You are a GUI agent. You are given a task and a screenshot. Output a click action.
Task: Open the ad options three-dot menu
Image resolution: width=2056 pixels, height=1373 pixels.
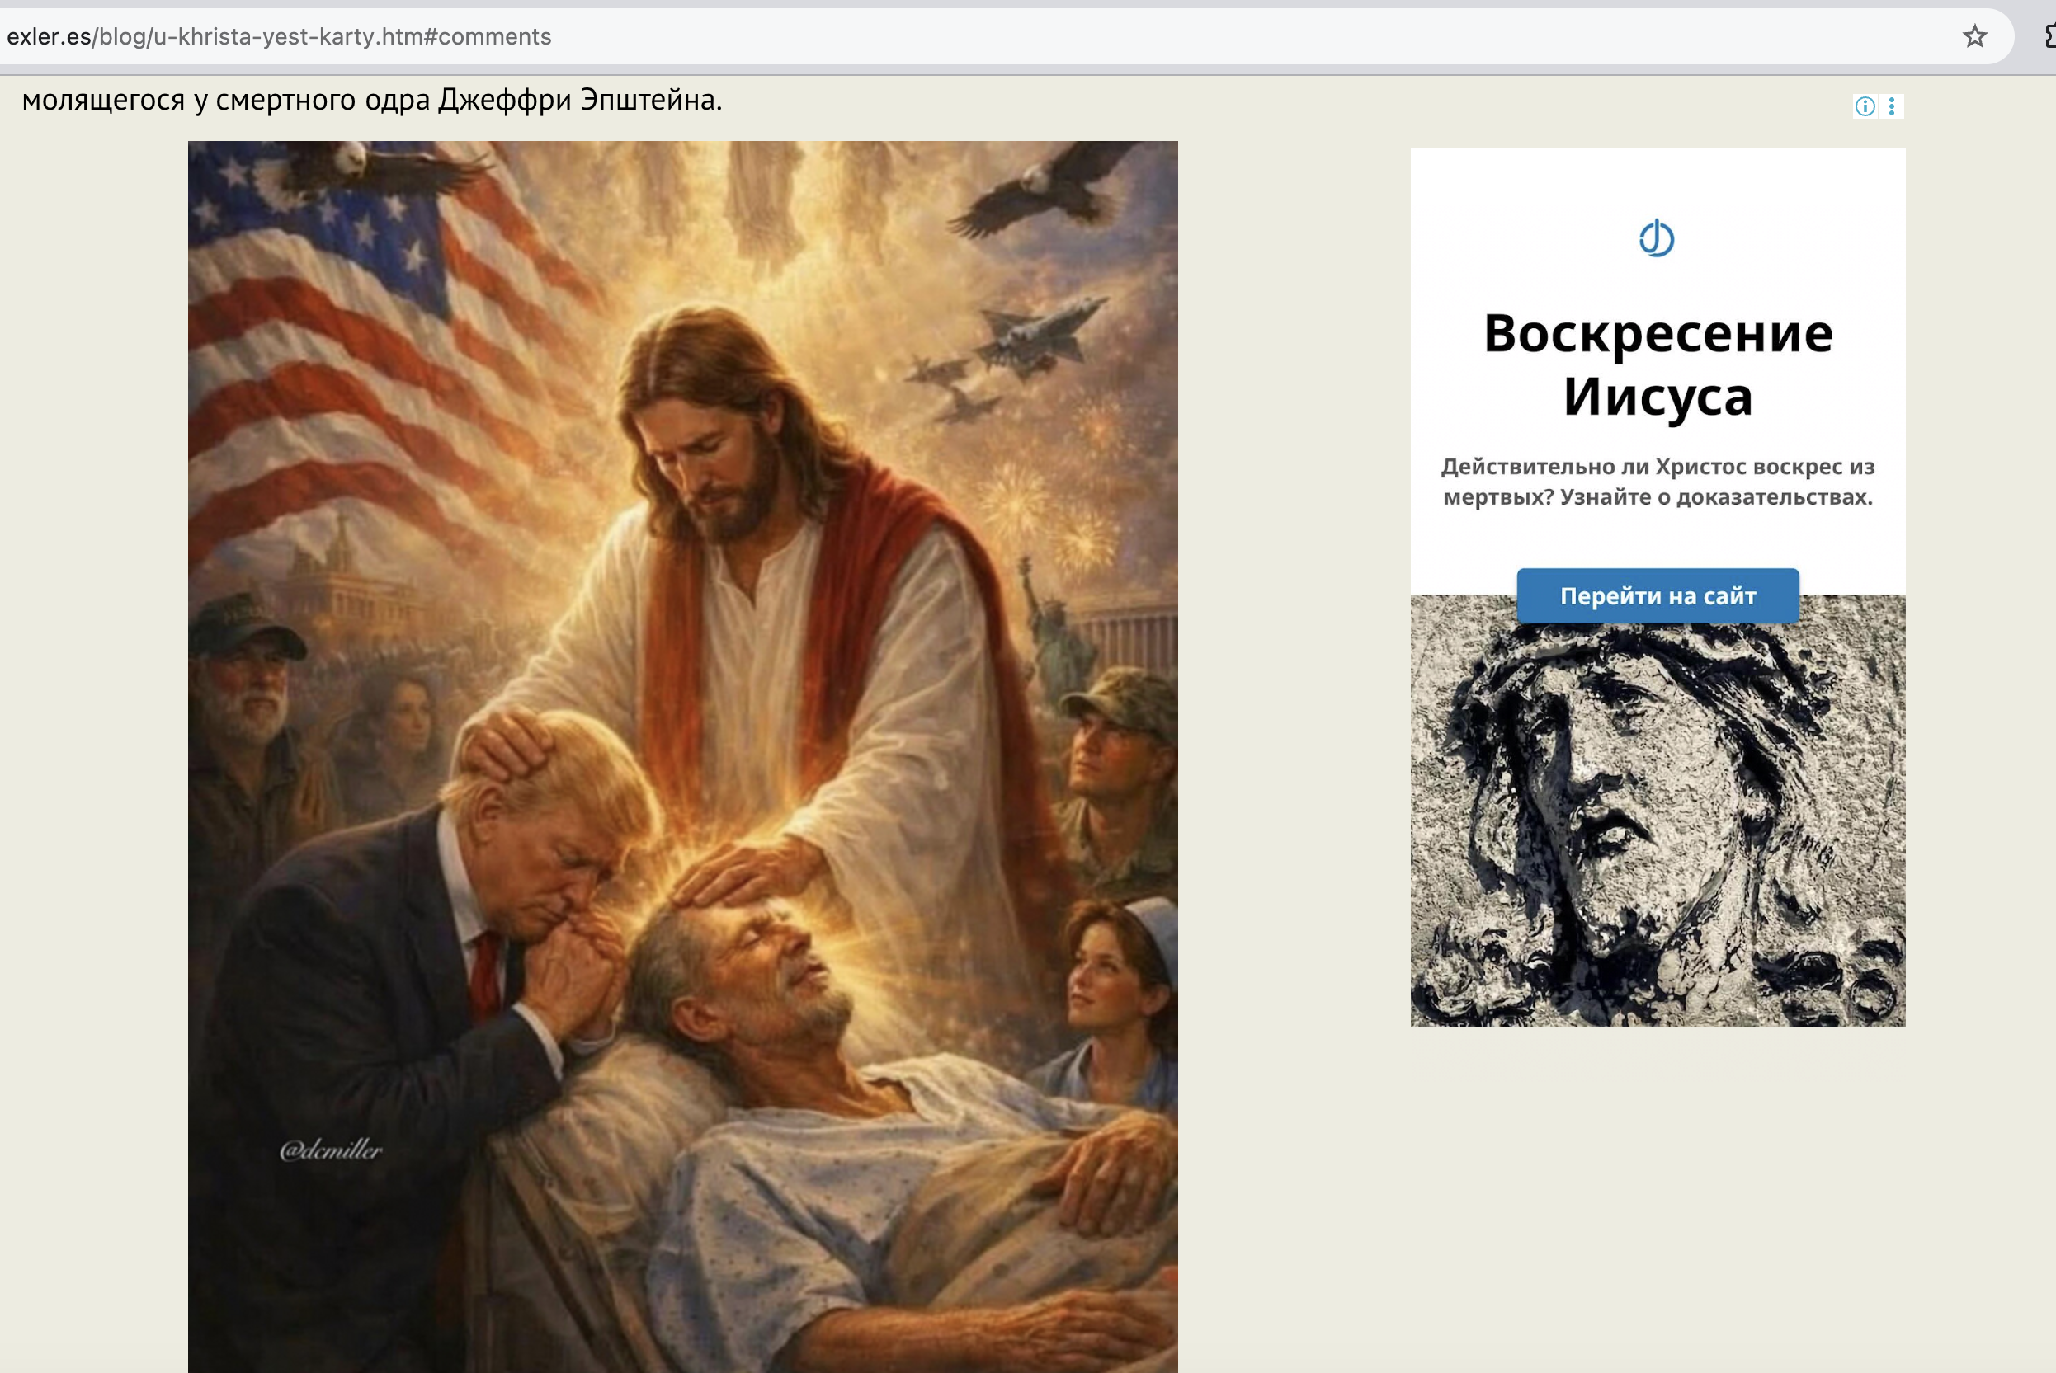(x=1891, y=107)
